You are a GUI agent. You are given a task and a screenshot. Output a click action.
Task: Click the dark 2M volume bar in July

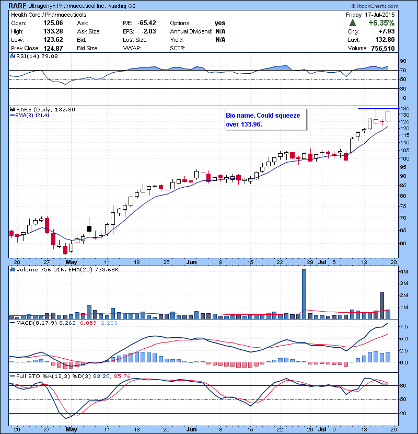click(382, 305)
